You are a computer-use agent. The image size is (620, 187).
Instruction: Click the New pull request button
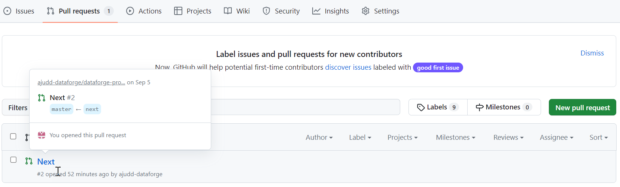pyautogui.click(x=583, y=108)
